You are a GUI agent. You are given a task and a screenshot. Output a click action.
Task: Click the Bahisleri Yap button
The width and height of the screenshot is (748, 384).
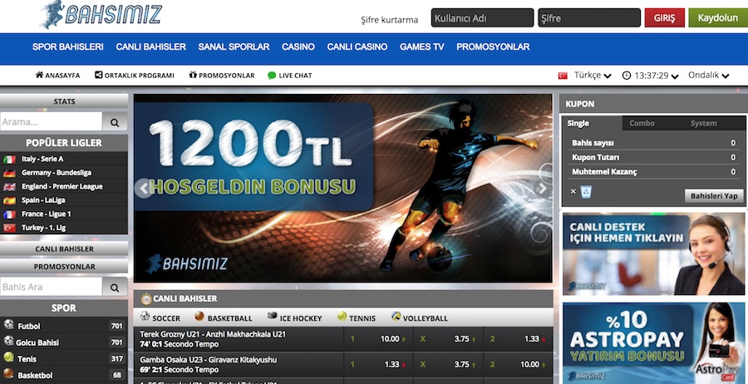point(714,196)
